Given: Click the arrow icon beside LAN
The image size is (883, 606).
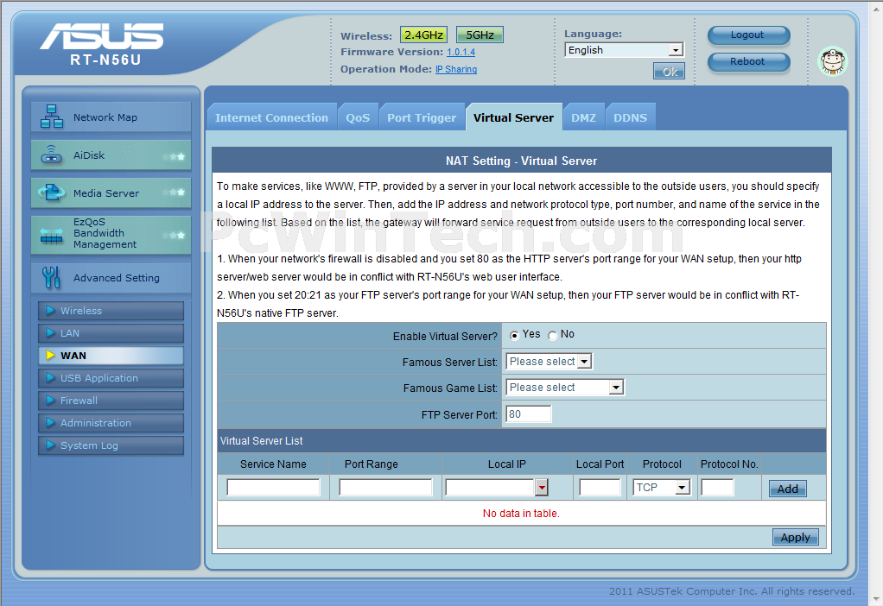Looking at the screenshot, I should pyautogui.click(x=50, y=332).
